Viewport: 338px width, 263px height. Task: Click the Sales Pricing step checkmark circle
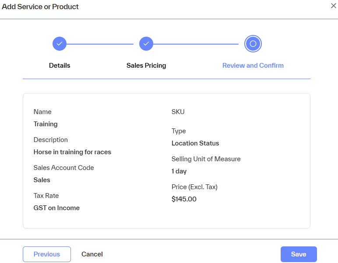tap(146, 44)
